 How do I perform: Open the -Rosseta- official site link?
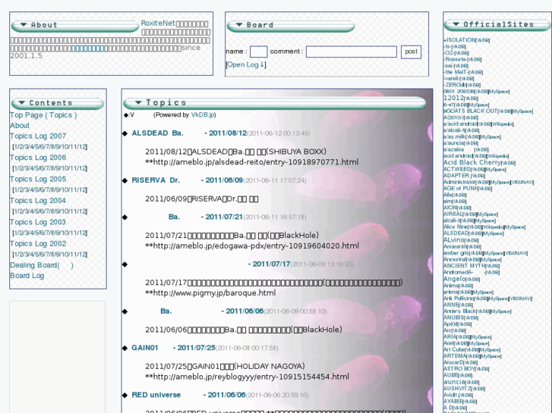[455, 59]
